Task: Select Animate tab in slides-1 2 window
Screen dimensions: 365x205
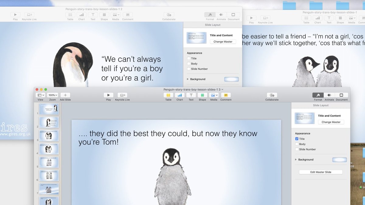Action: click(x=221, y=15)
